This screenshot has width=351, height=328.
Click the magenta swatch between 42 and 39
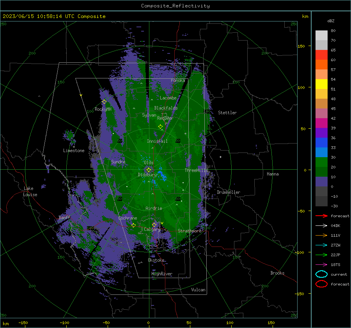321,123
